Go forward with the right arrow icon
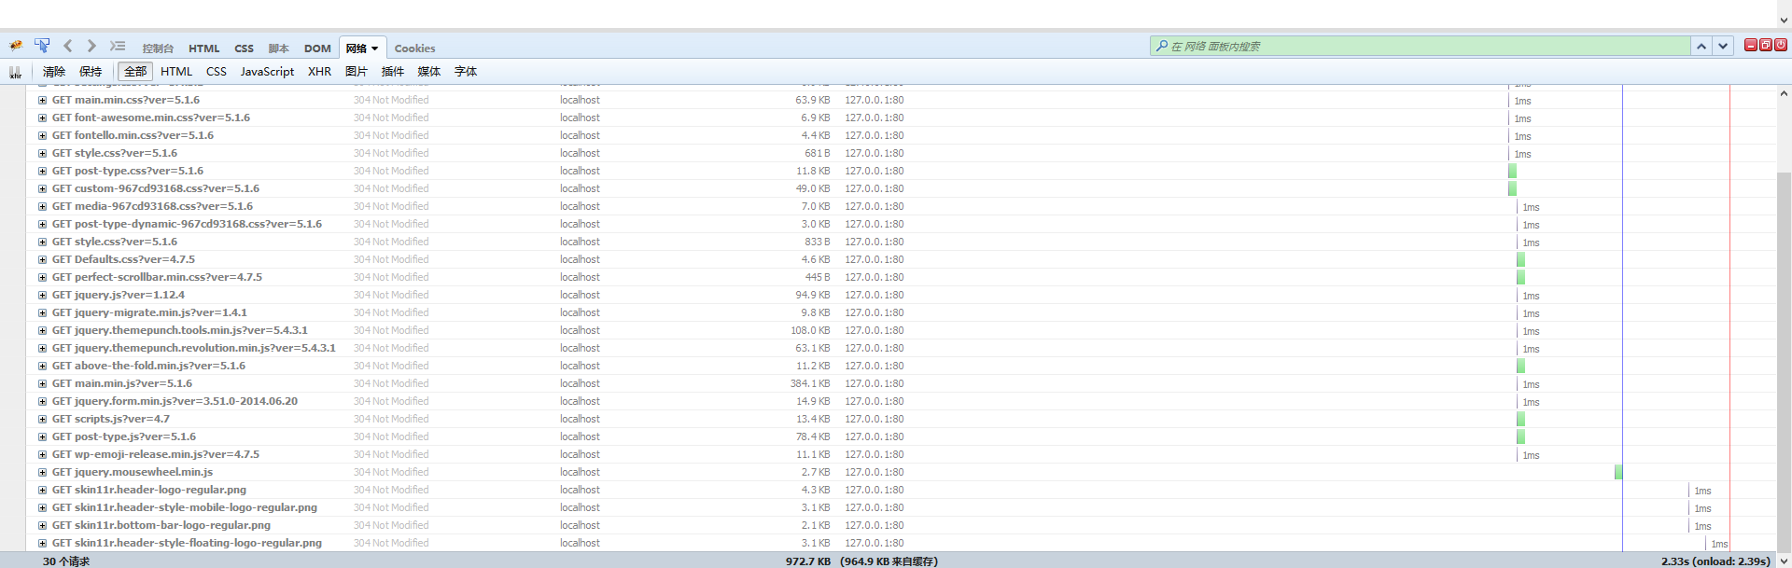 (91, 46)
